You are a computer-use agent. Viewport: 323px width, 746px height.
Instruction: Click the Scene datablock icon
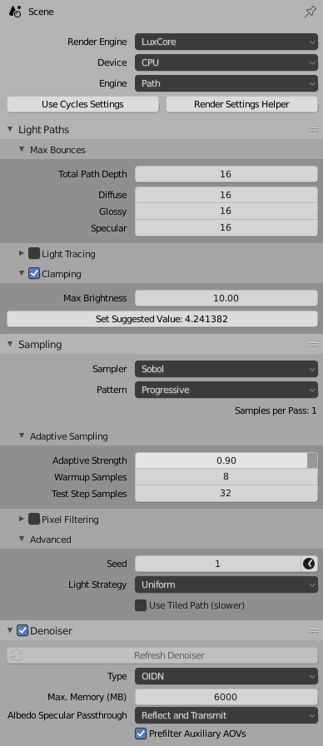15,12
